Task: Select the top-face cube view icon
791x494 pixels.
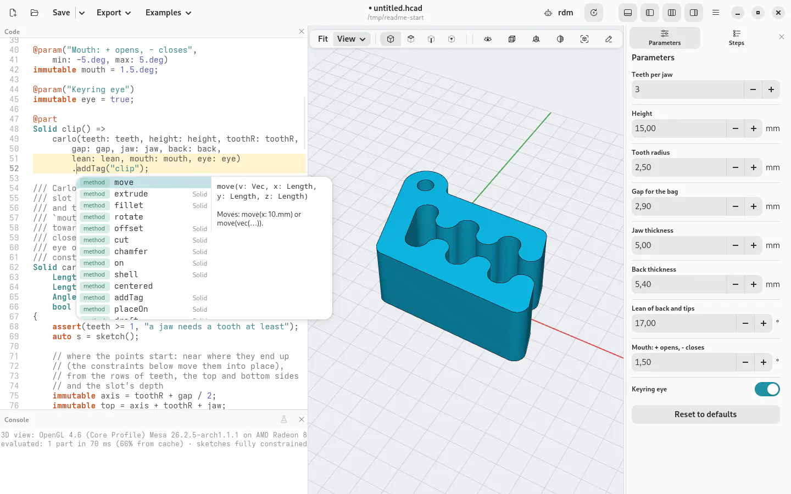Action: [411, 39]
